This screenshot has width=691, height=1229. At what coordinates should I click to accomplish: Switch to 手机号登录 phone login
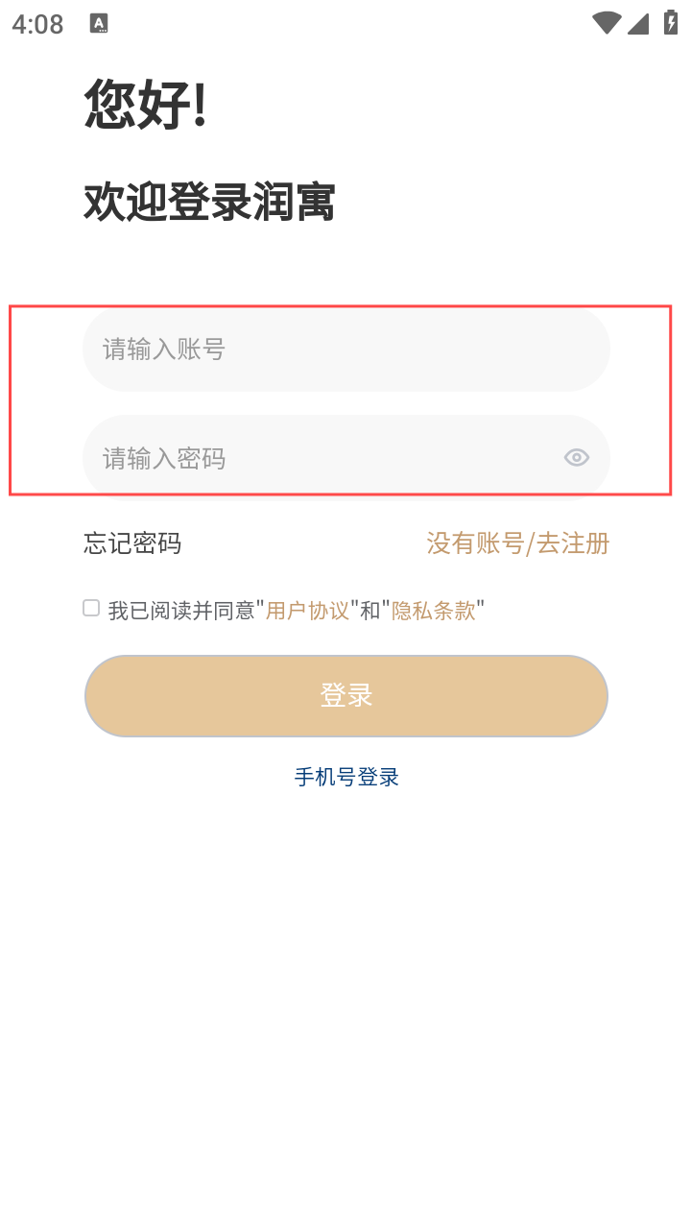click(x=346, y=777)
